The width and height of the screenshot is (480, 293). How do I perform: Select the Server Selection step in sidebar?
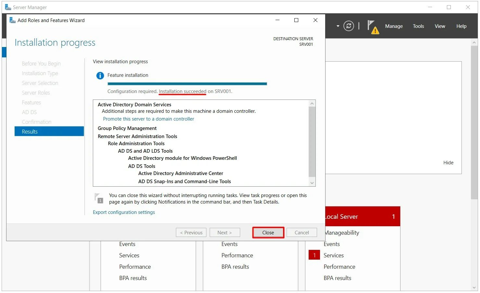tap(40, 83)
